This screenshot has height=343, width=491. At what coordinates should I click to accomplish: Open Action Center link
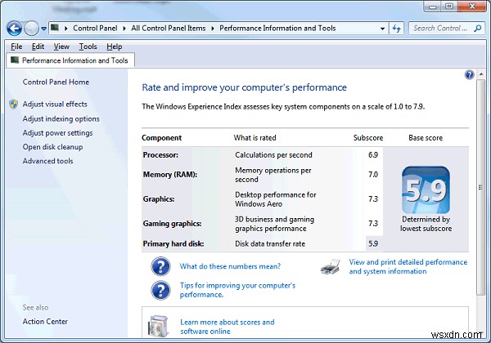click(x=45, y=322)
